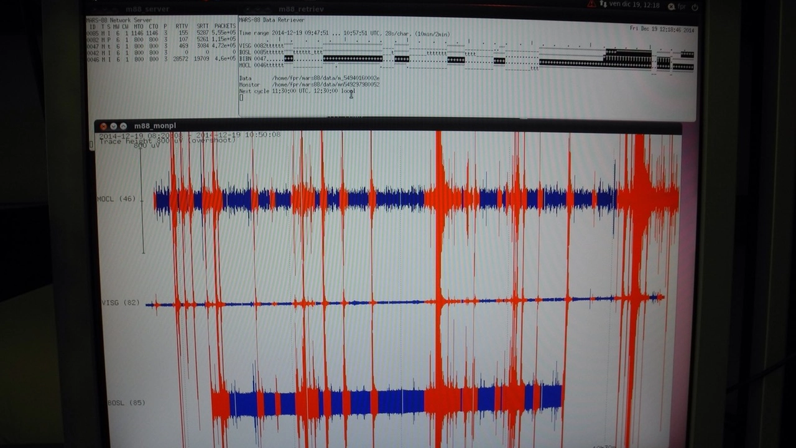Select the VISG (82) trace label
This screenshot has height=448, width=796.
click(x=121, y=303)
